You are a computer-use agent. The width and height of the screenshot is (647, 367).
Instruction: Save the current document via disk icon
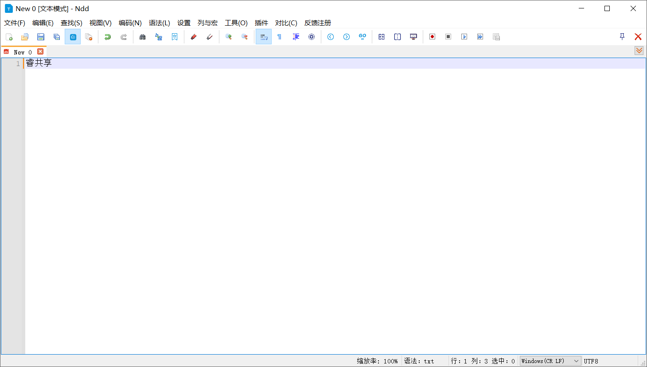pos(41,37)
